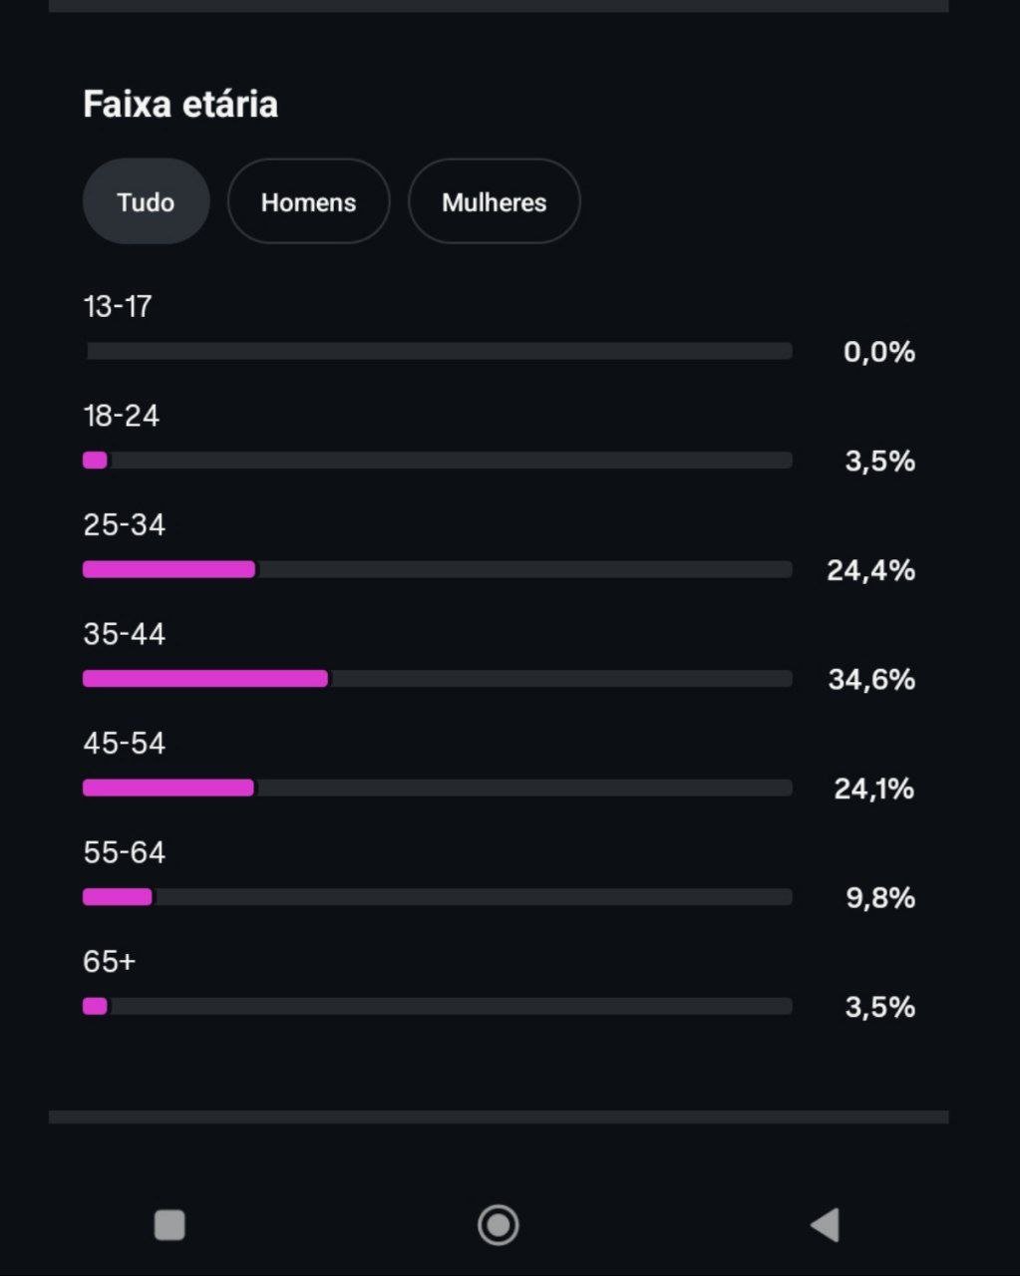Image resolution: width=1020 pixels, height=1276 pixels.
Task: Click the 24,4% percentage value
Action: pyautogui.click(x=870, y=570)
